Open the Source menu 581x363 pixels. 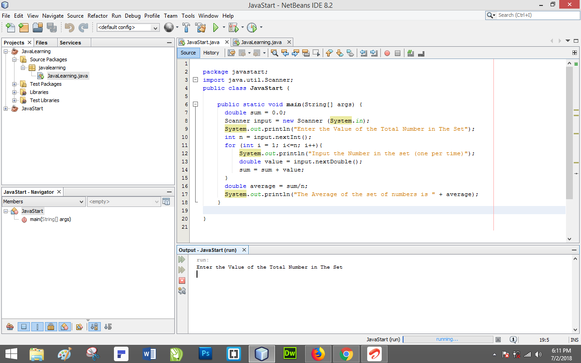coord(75,15)
